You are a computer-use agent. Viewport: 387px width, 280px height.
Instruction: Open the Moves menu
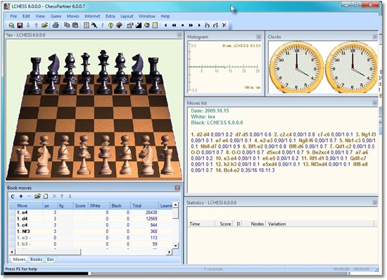72,16
